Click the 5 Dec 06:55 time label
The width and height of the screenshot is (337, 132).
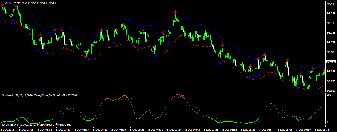(x=137, y=129)
